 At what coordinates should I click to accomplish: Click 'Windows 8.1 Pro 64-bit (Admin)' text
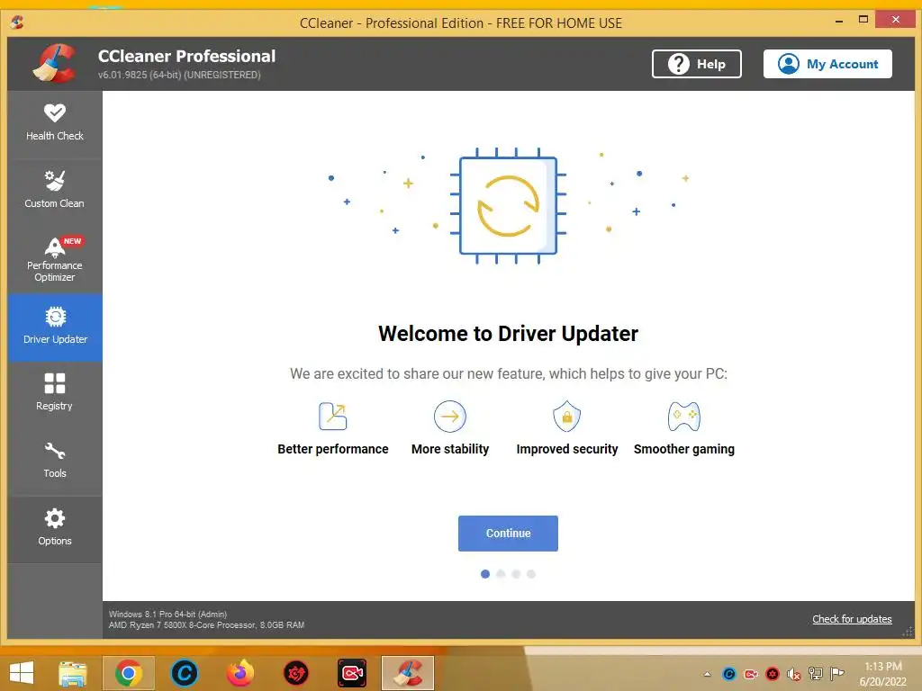point(167,614)
